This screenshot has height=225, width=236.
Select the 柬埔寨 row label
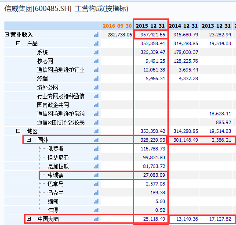point(55,175)
